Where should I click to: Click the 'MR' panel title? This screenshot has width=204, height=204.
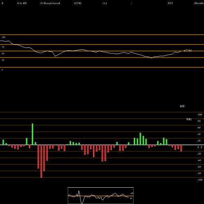(182, 106)
